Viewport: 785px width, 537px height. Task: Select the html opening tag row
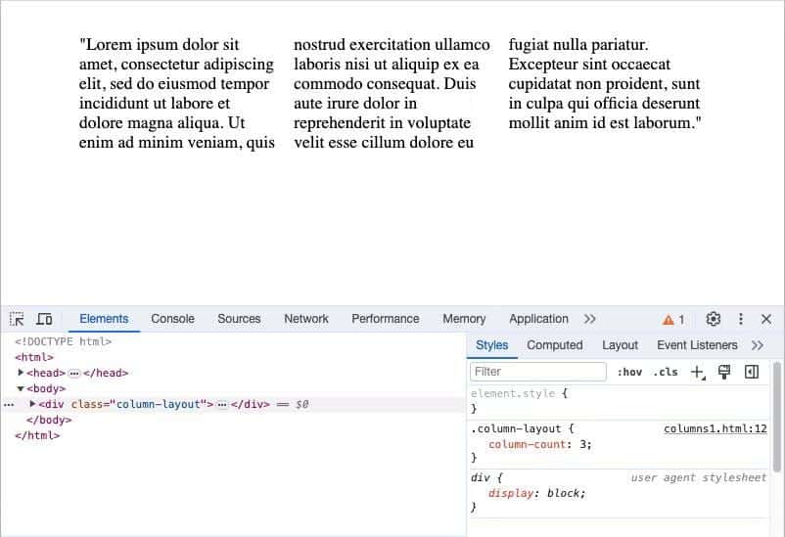pos(34,357)
